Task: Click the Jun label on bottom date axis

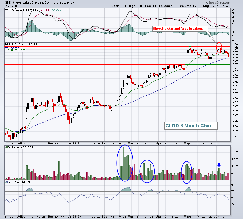Action: (217, 217)
